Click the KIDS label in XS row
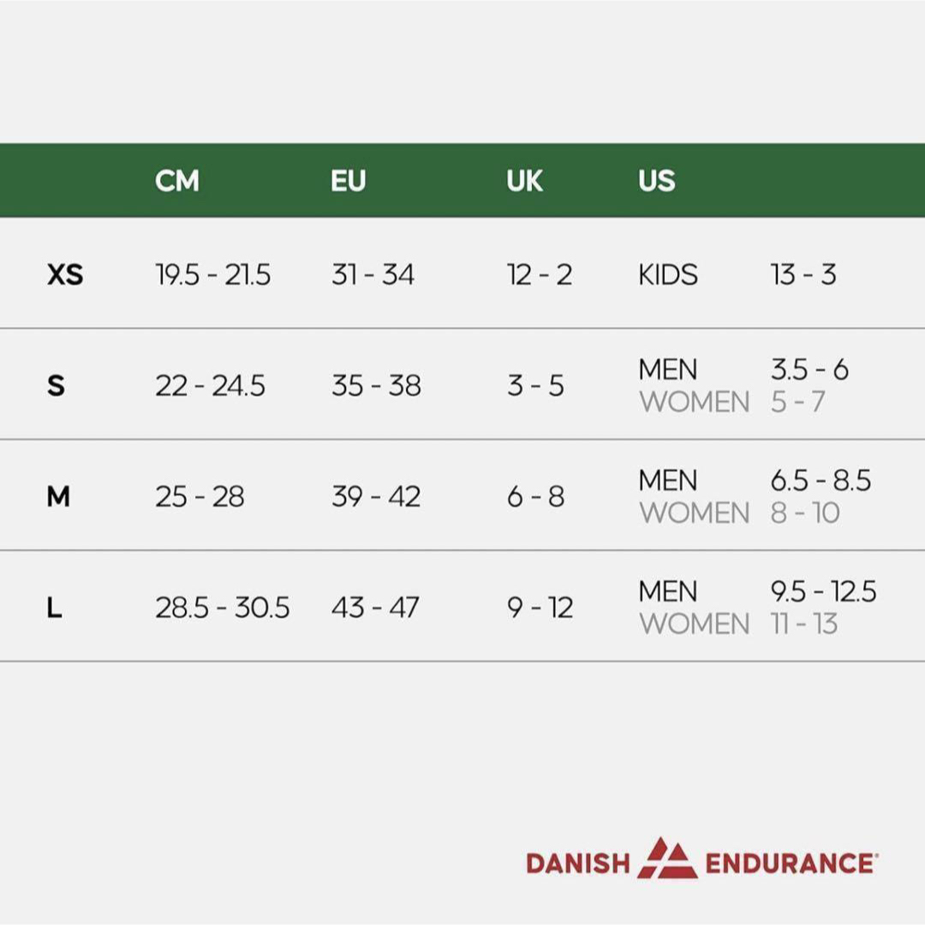This screenshot has height=925, width=925. point(668,275)
